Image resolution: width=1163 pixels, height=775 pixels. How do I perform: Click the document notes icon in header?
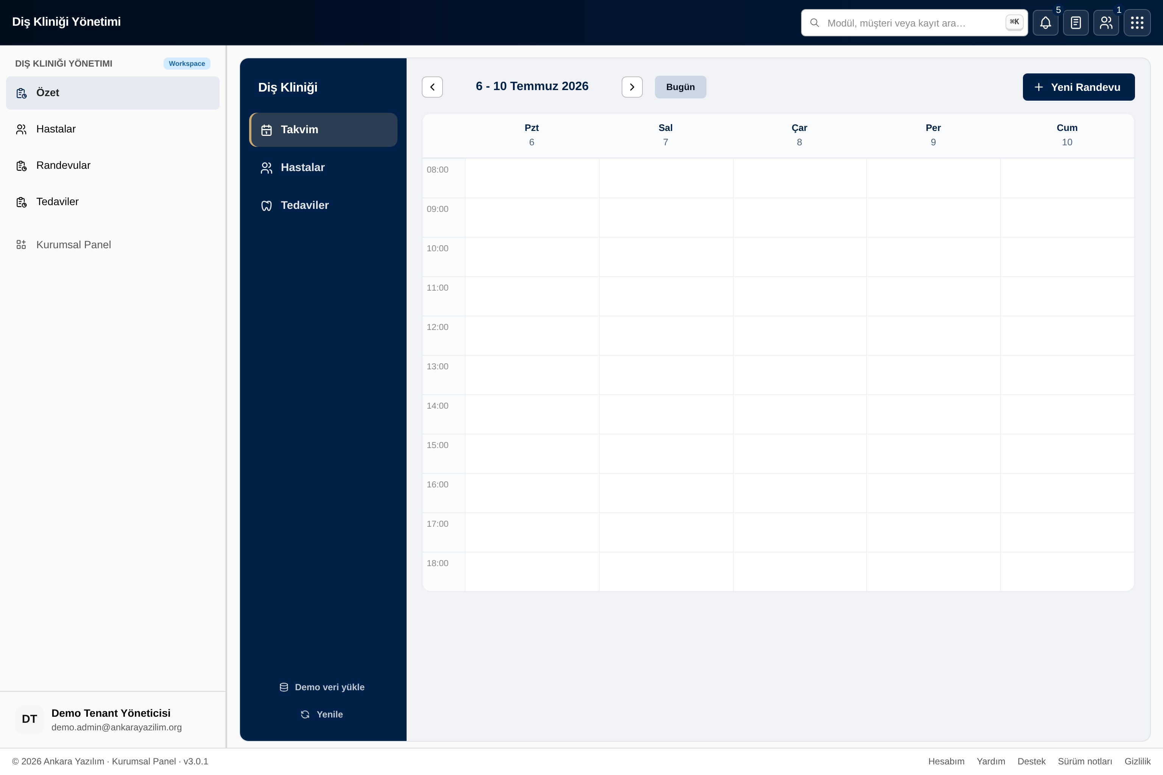(1076, 23)
